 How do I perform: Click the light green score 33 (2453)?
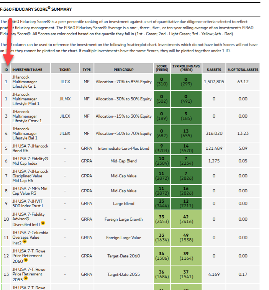(x=162, y=219)
